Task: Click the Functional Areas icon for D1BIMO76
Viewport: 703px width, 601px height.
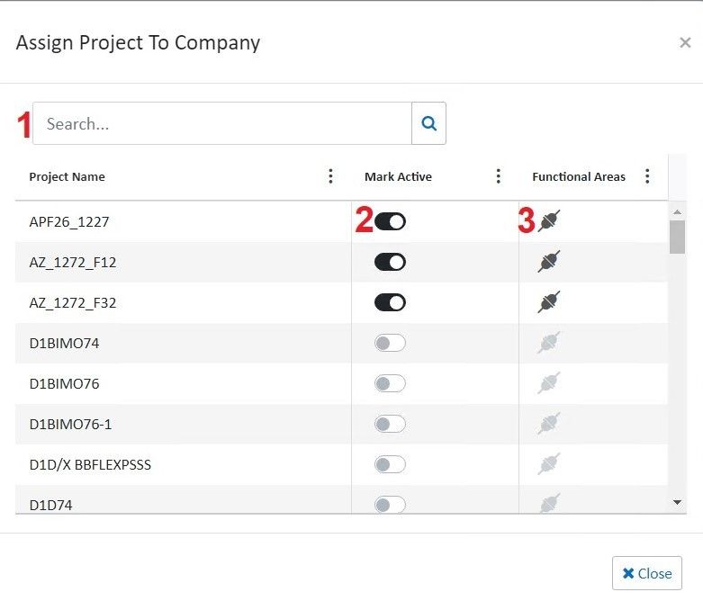Action: 549,383
